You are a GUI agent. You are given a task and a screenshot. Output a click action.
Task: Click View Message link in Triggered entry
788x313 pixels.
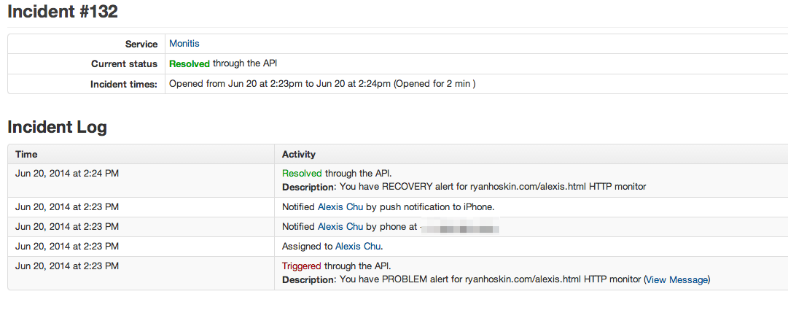(677, 279)
